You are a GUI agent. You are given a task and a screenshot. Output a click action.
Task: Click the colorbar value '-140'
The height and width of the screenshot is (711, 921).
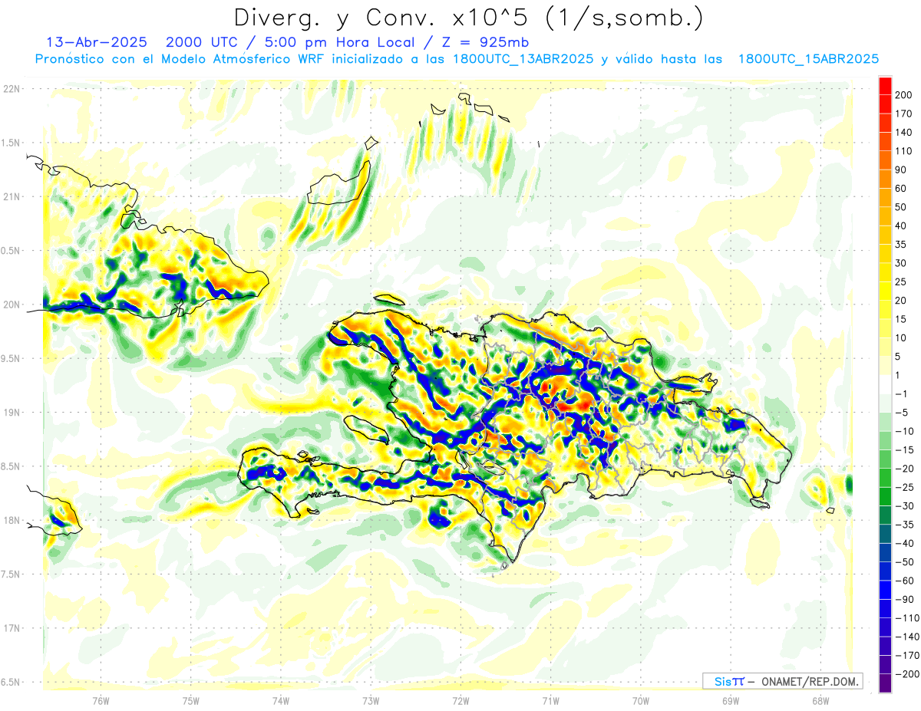point(908,637)
